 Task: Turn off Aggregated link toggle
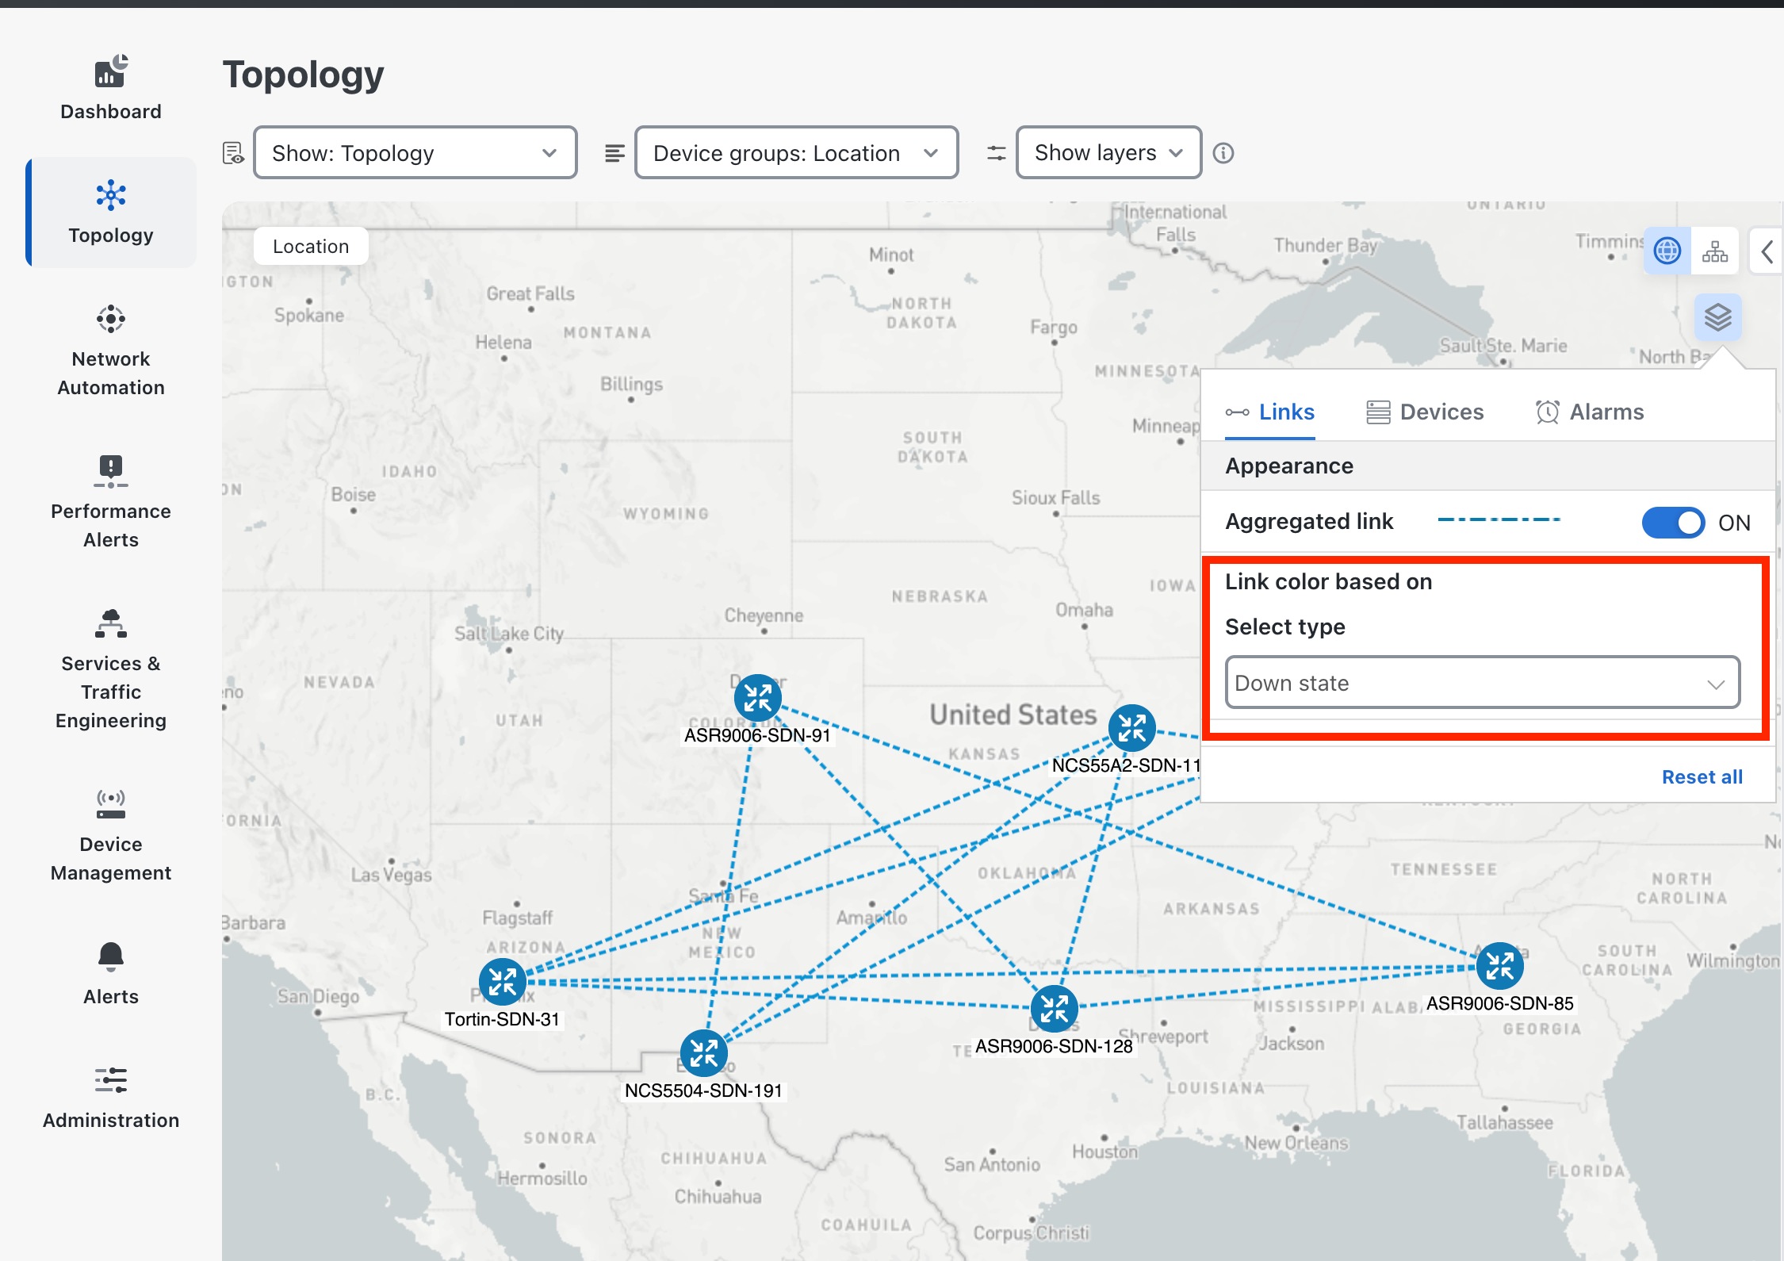(1673, 523)
